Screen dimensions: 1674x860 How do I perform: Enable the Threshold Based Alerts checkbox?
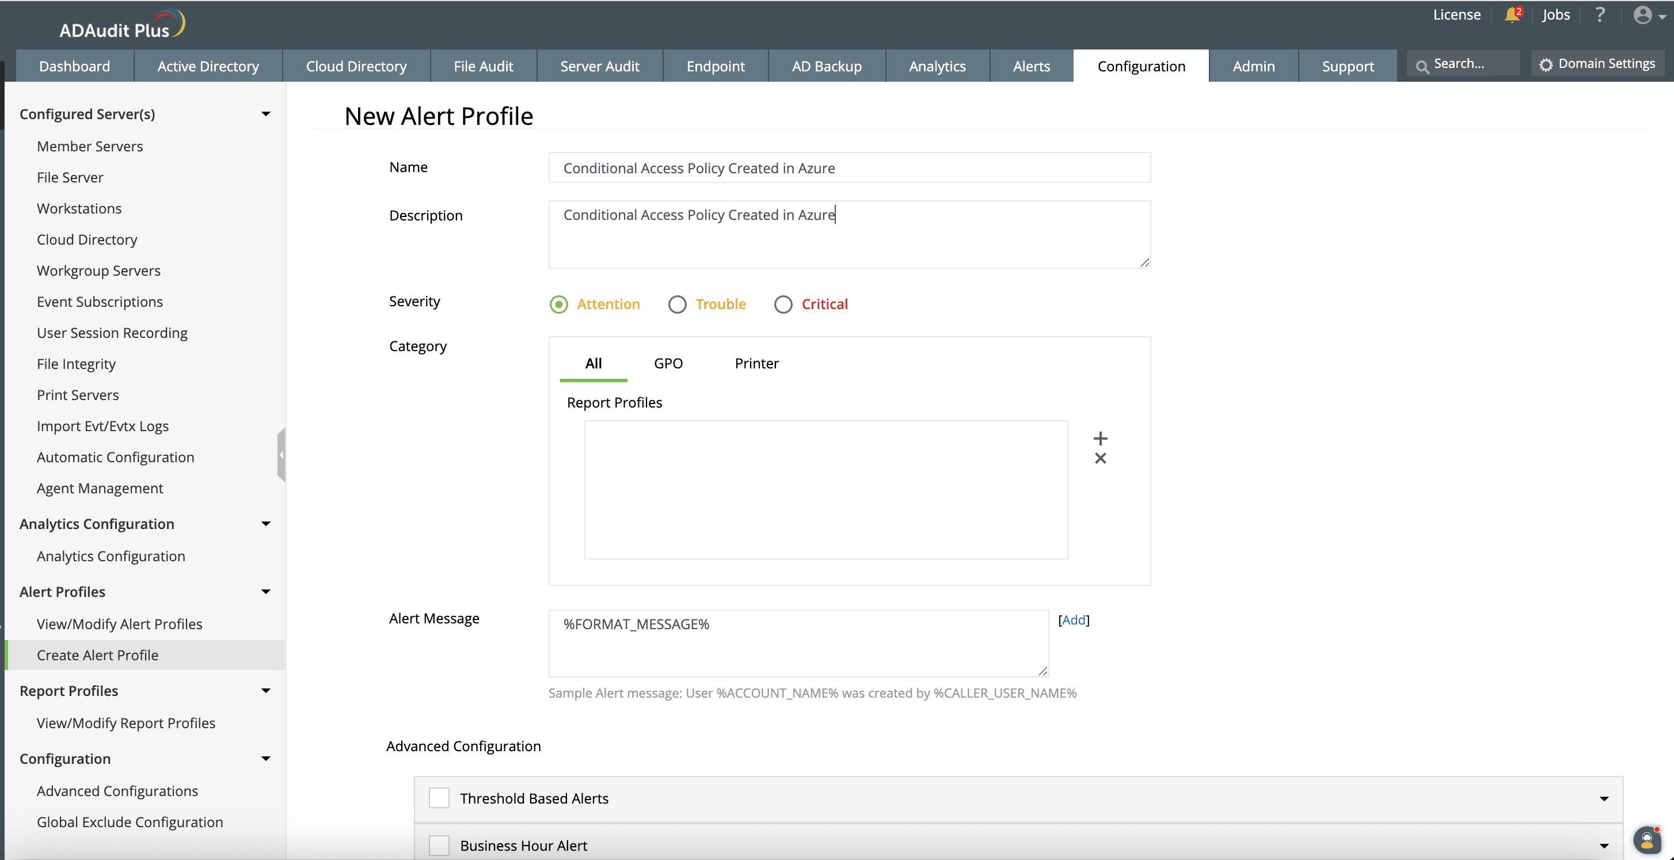click(x=439, y=798)
